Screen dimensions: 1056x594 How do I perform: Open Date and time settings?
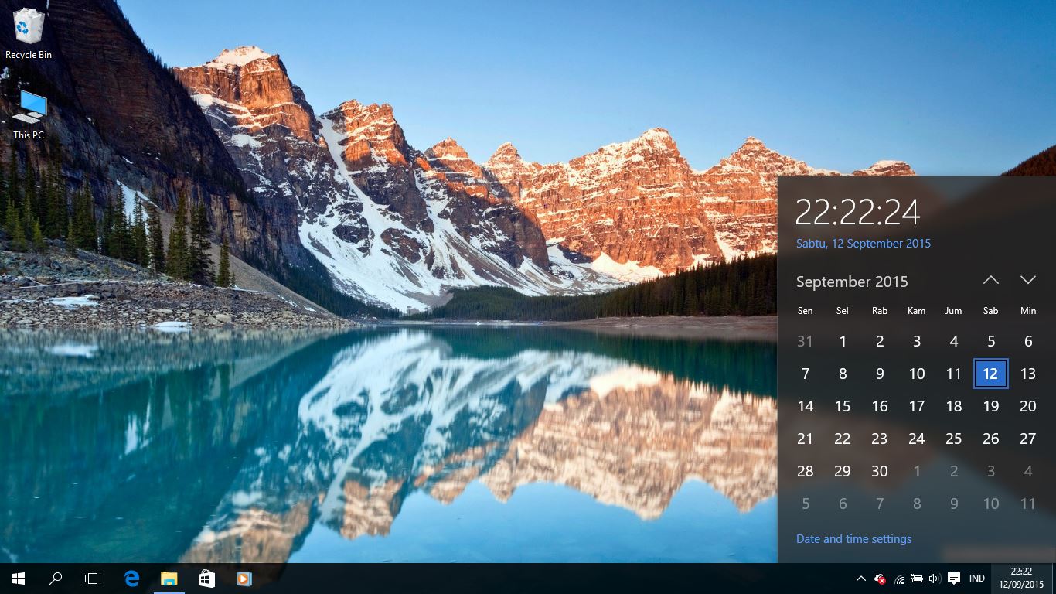tap(853, 538)
